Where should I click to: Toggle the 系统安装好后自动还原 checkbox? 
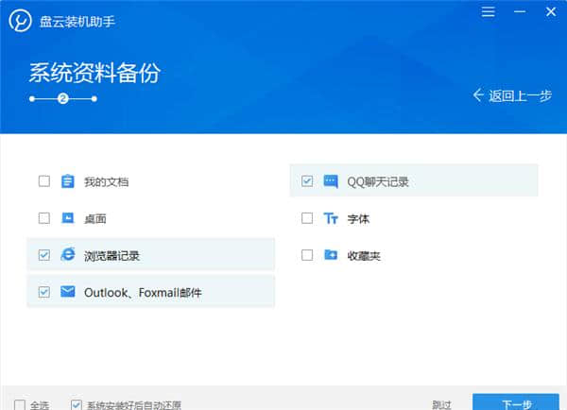[76, 405]
